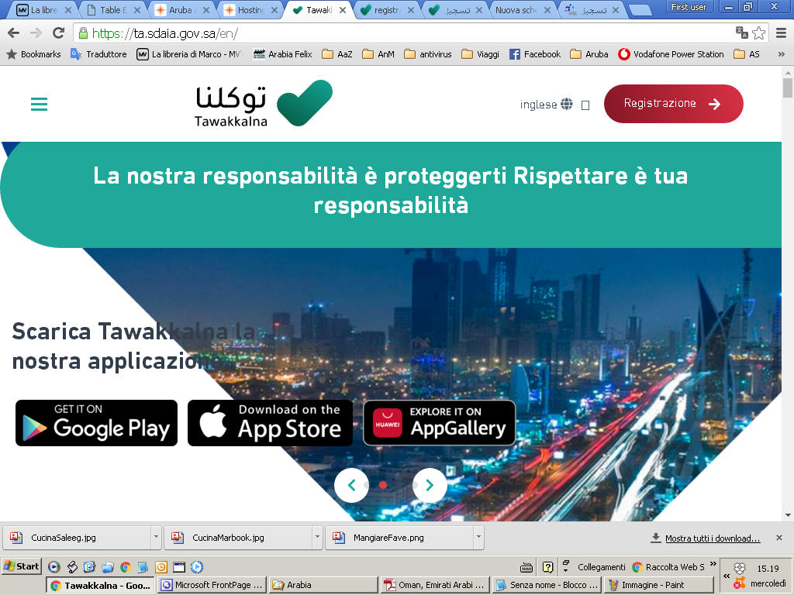This screenshot has height=595, width=794.
Task: Show more bookmarks with the chevron
Action: coord(782,54)
